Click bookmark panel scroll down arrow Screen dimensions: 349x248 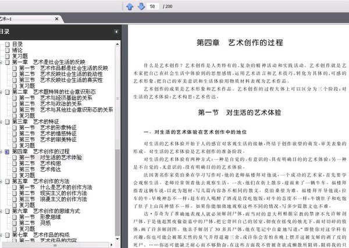117,239
